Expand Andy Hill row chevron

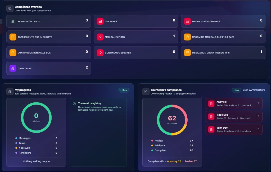[258, 103]
